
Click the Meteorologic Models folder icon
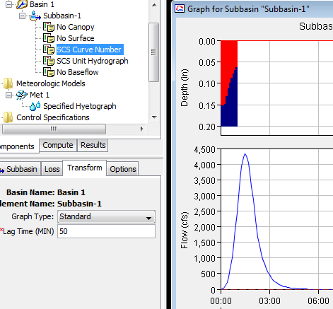tap(8, 83)
